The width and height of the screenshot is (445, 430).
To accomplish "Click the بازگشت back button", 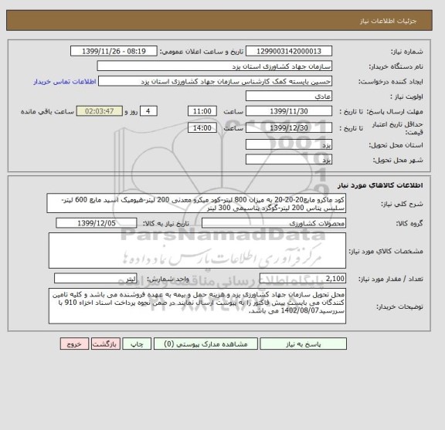I will (106, 344).
